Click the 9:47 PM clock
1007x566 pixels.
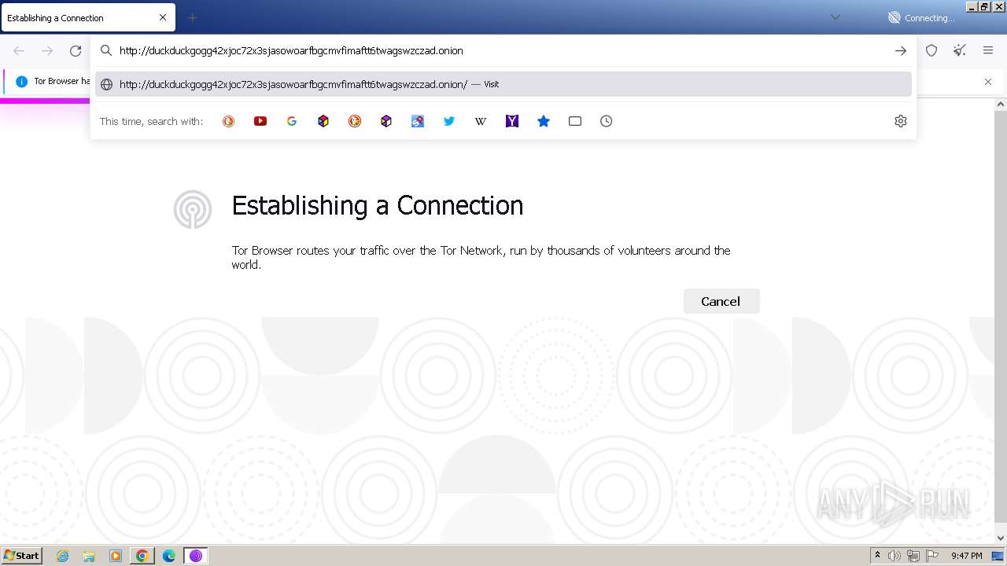click(x=966, y=556)
